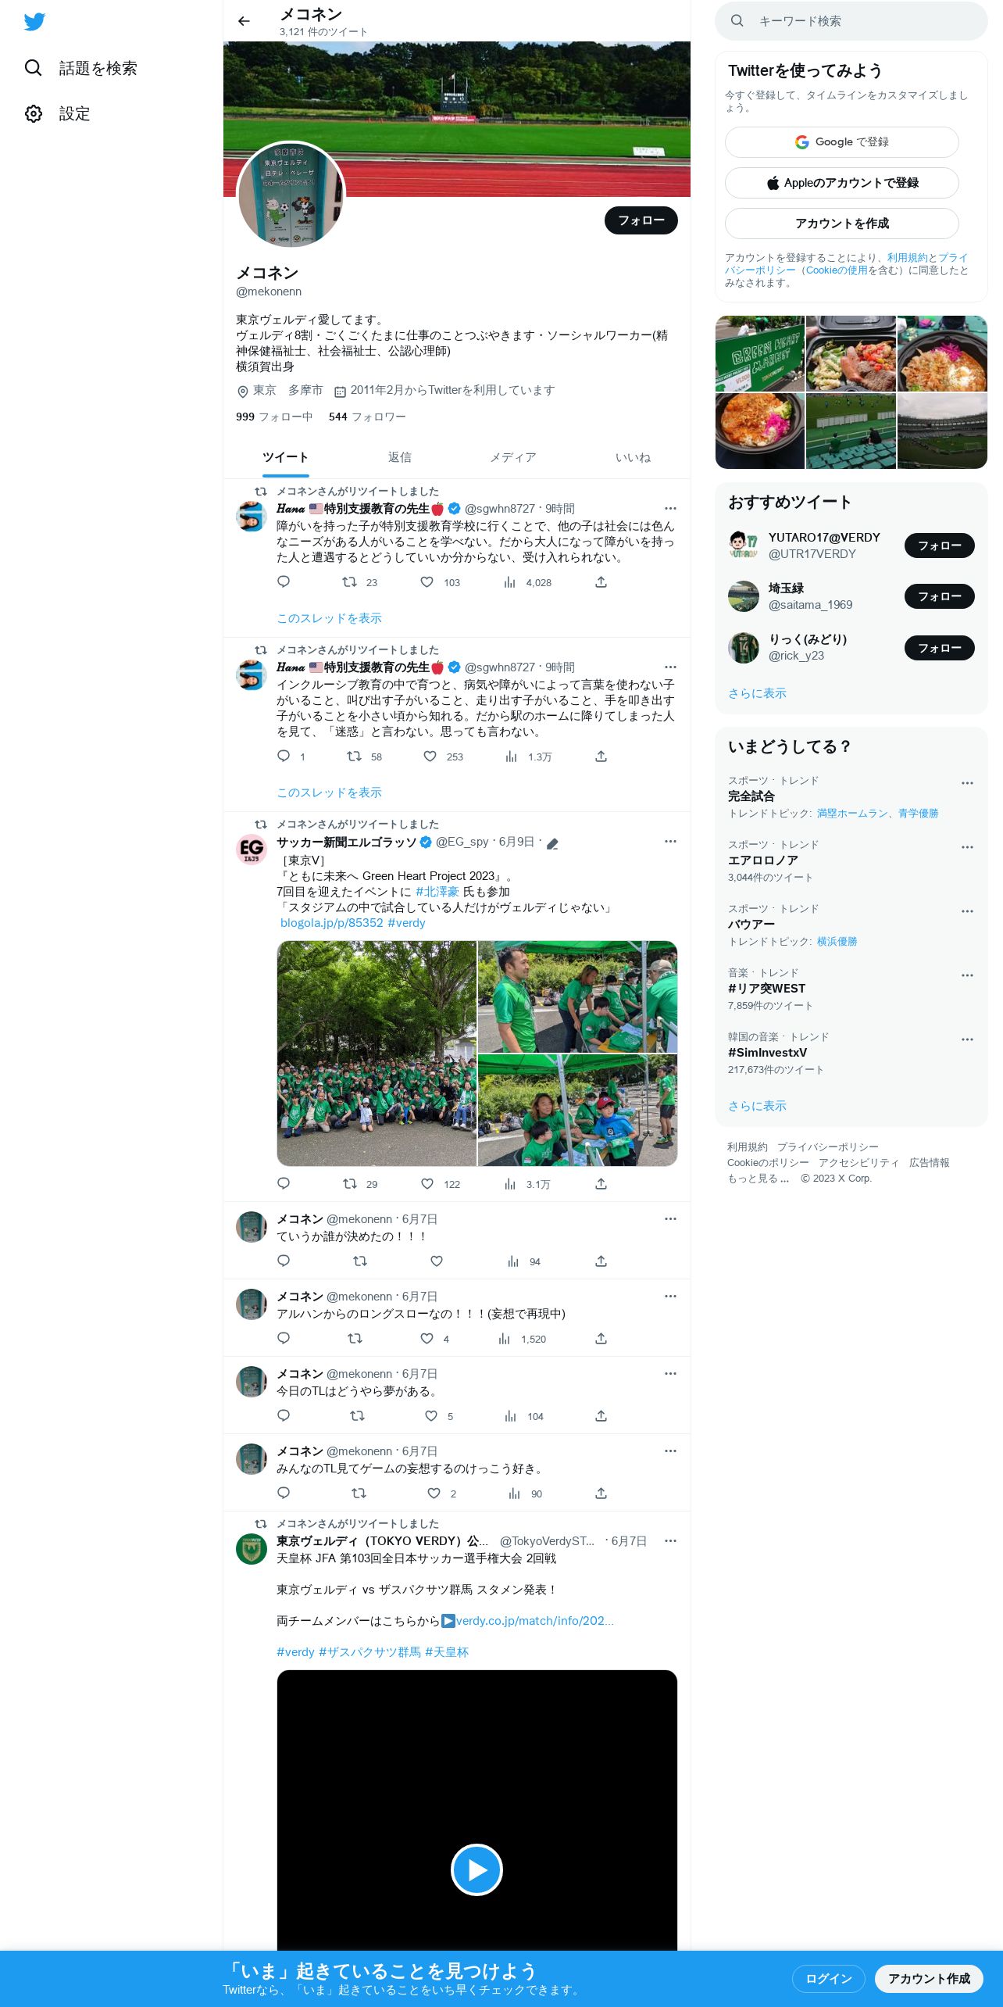Open 設定 settings in sidebar
This screenshot has width=1003, height=2007.
coord(57,113)
